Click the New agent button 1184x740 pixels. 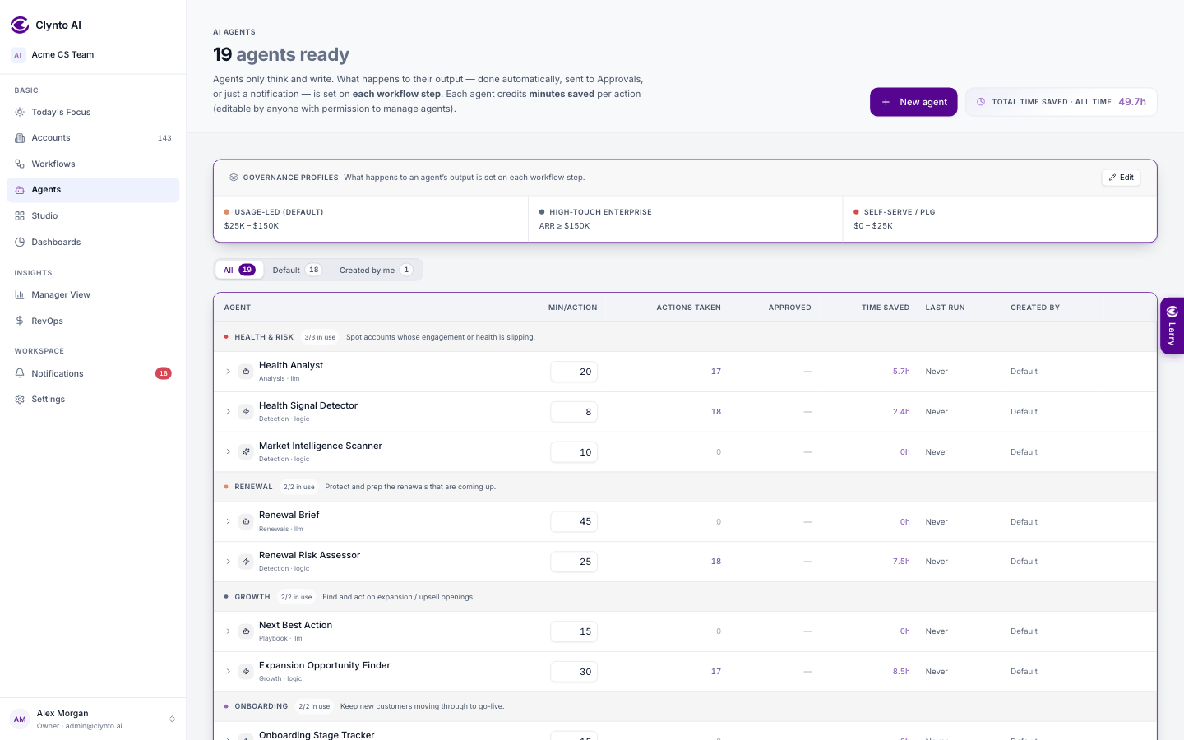tap(913, 102)
